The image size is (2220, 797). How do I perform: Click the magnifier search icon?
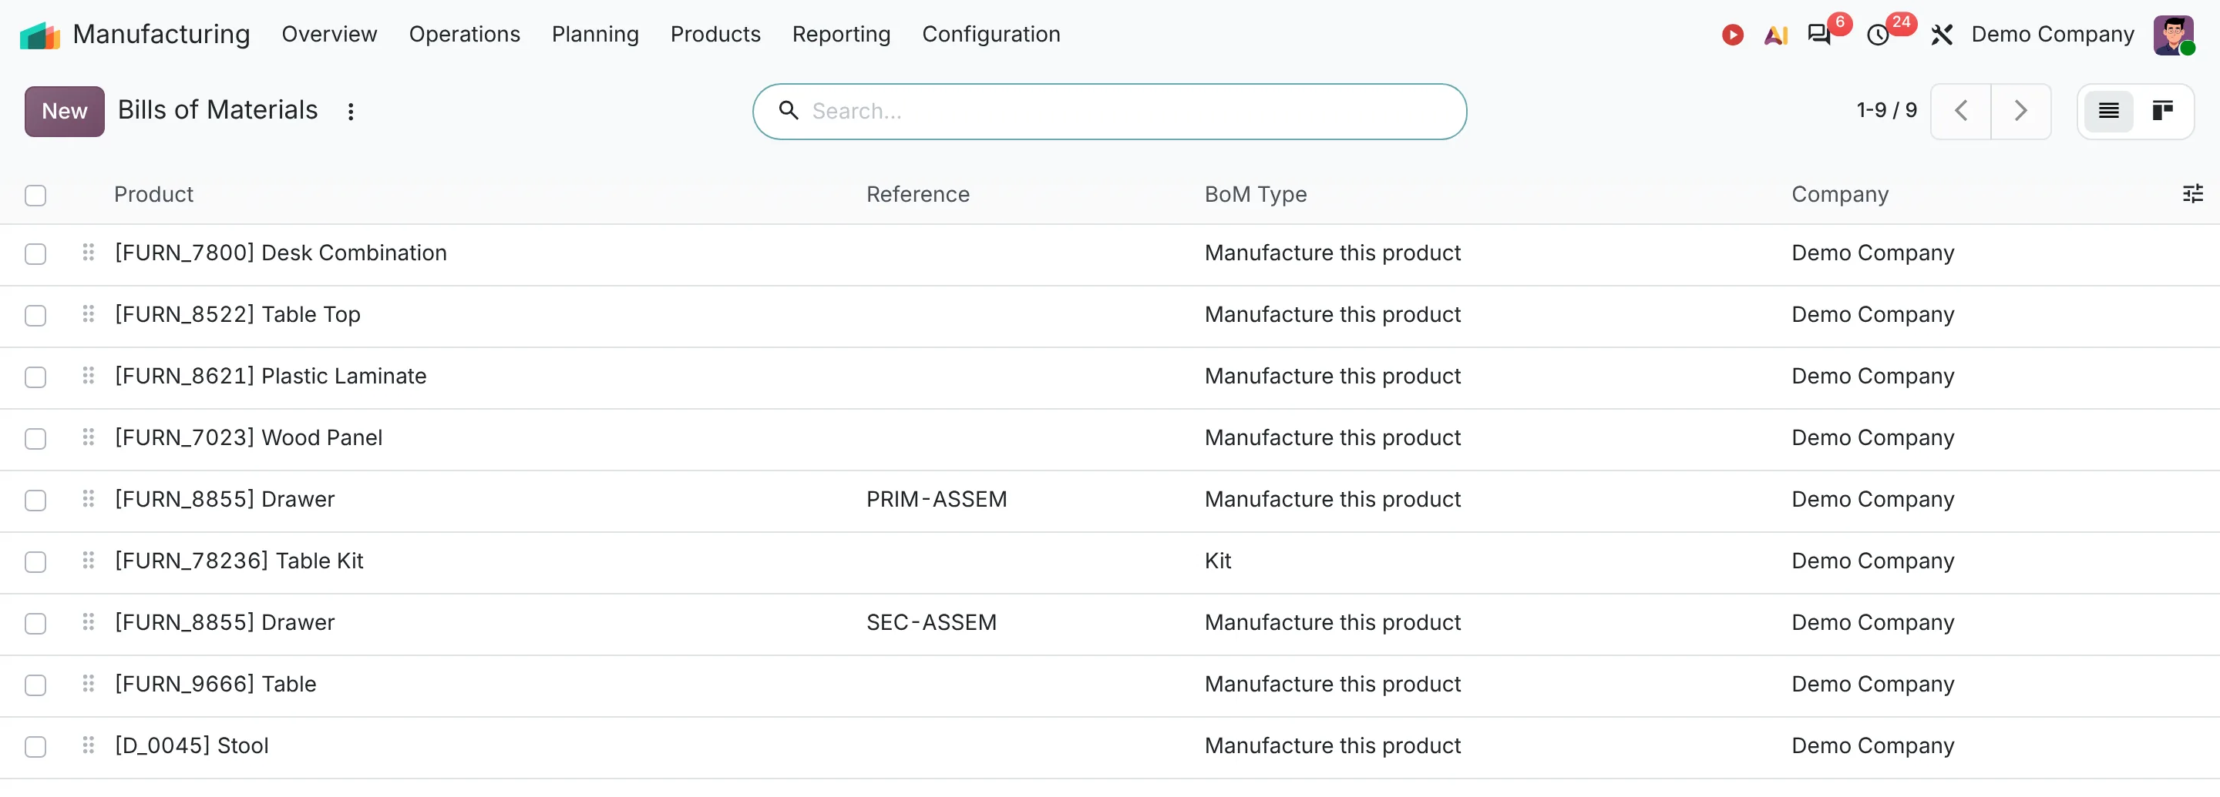[788, 110]
